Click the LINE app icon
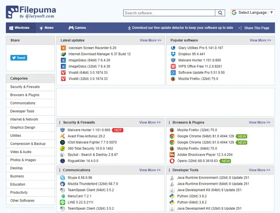 point(62,202)
